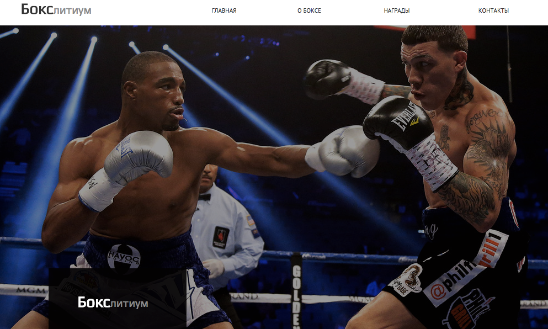Click the white Бокслитиум logo on the dark overlay
The height and width of the screenshot is (329, 548).
(x=113, y=303)
